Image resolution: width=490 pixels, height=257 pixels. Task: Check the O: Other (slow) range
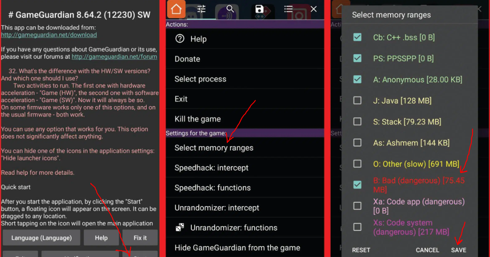(x=357, y=164)
